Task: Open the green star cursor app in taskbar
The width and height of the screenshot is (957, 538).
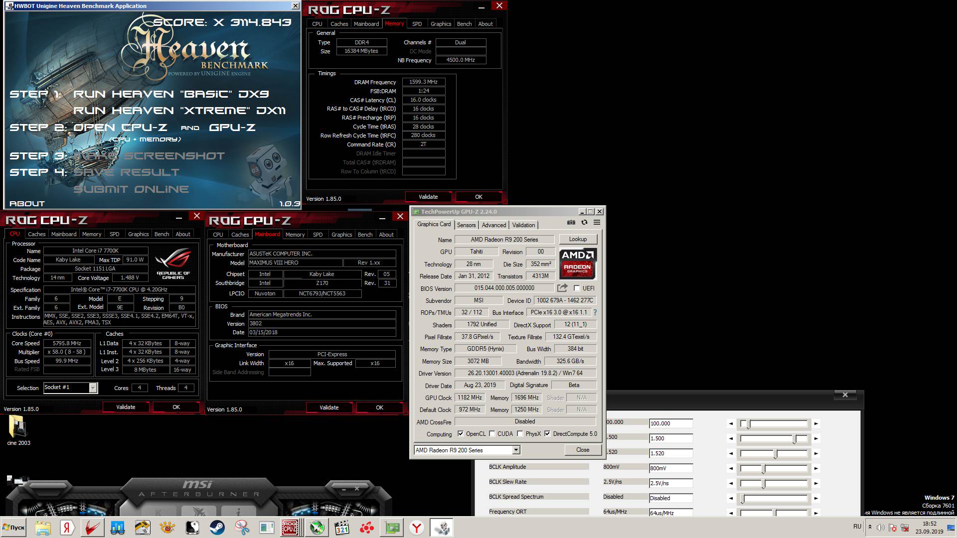Action: (x=317, y=528)
